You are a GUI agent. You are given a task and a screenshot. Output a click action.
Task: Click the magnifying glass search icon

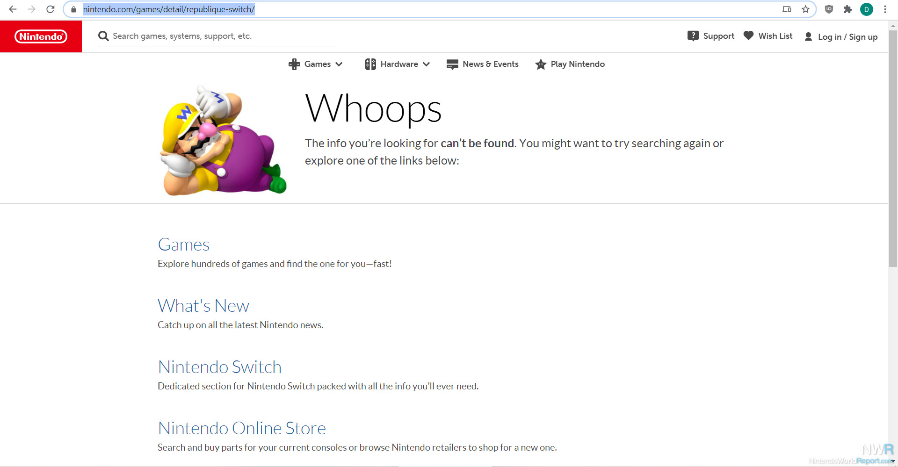[x=103, y=36]
